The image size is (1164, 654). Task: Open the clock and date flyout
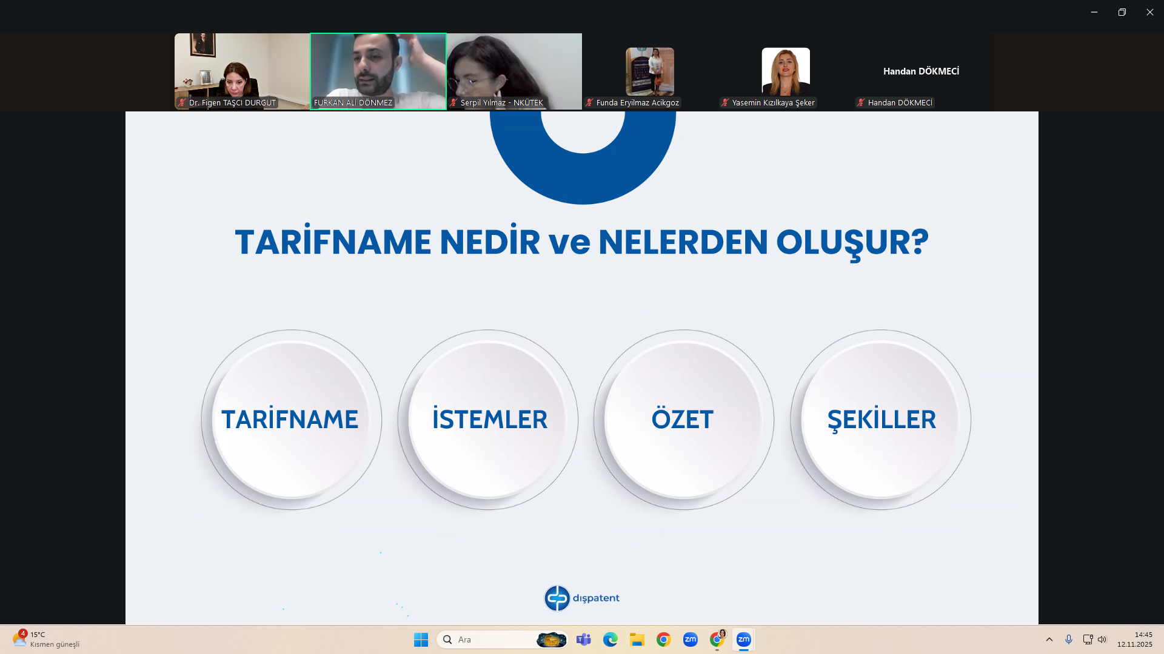pyautogui.click(x=1134, y=639)
